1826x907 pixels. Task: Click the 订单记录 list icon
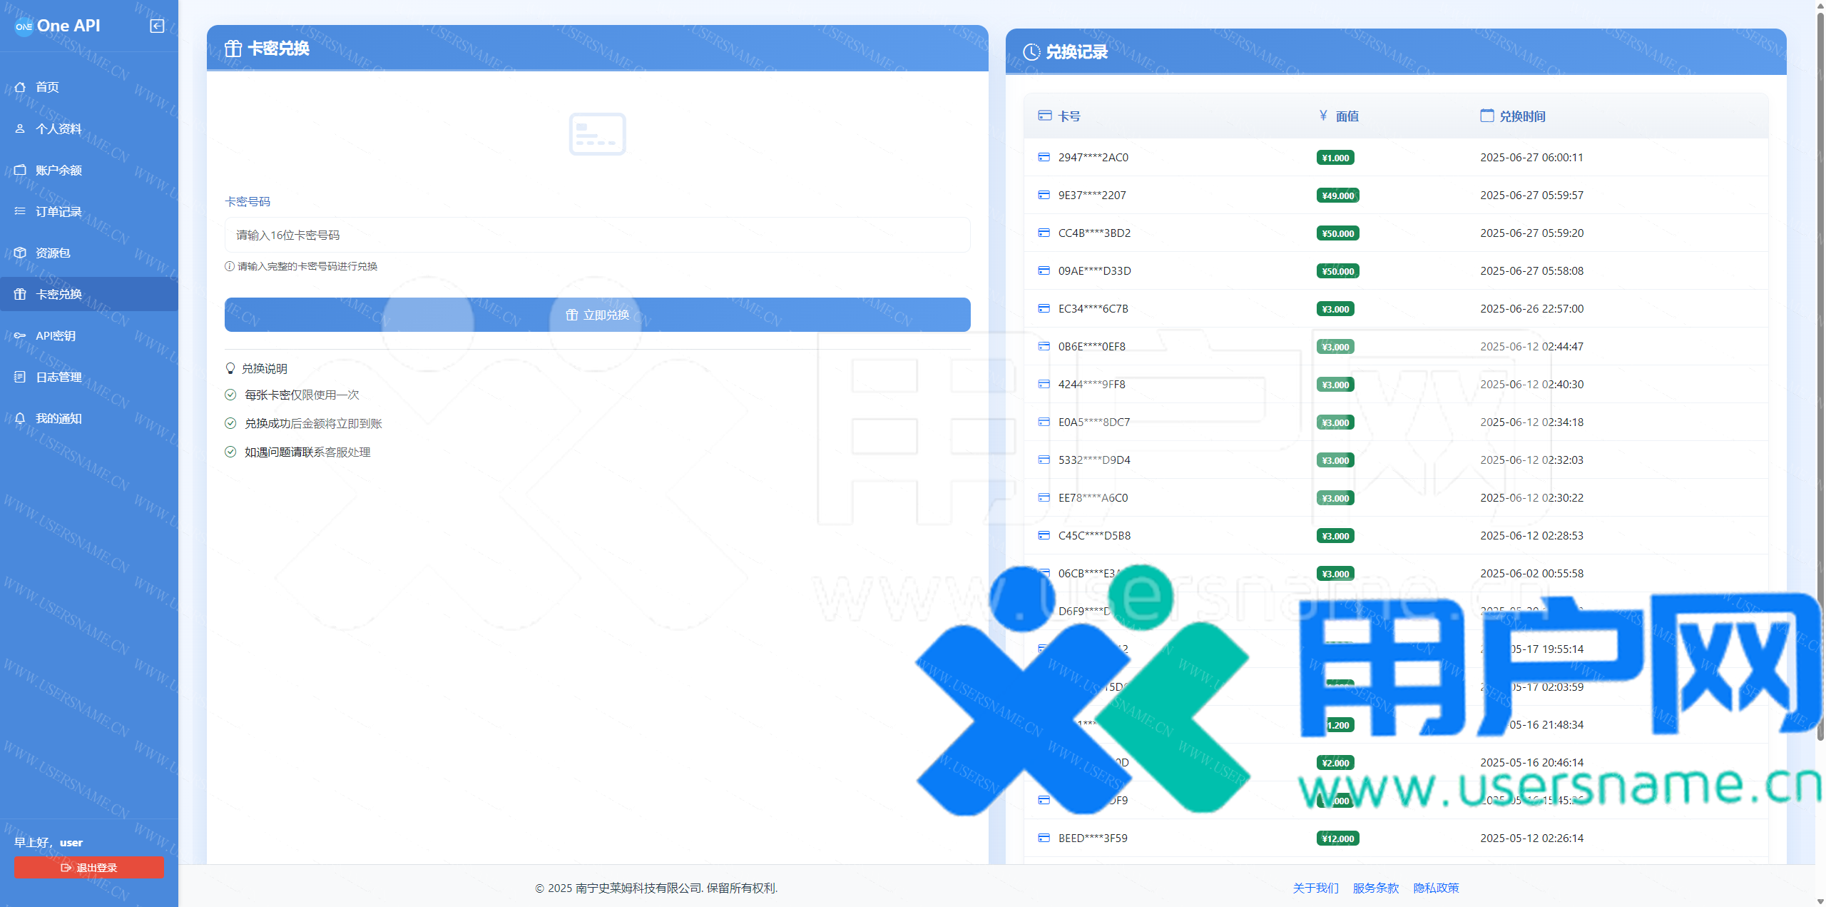pos(20,211)
